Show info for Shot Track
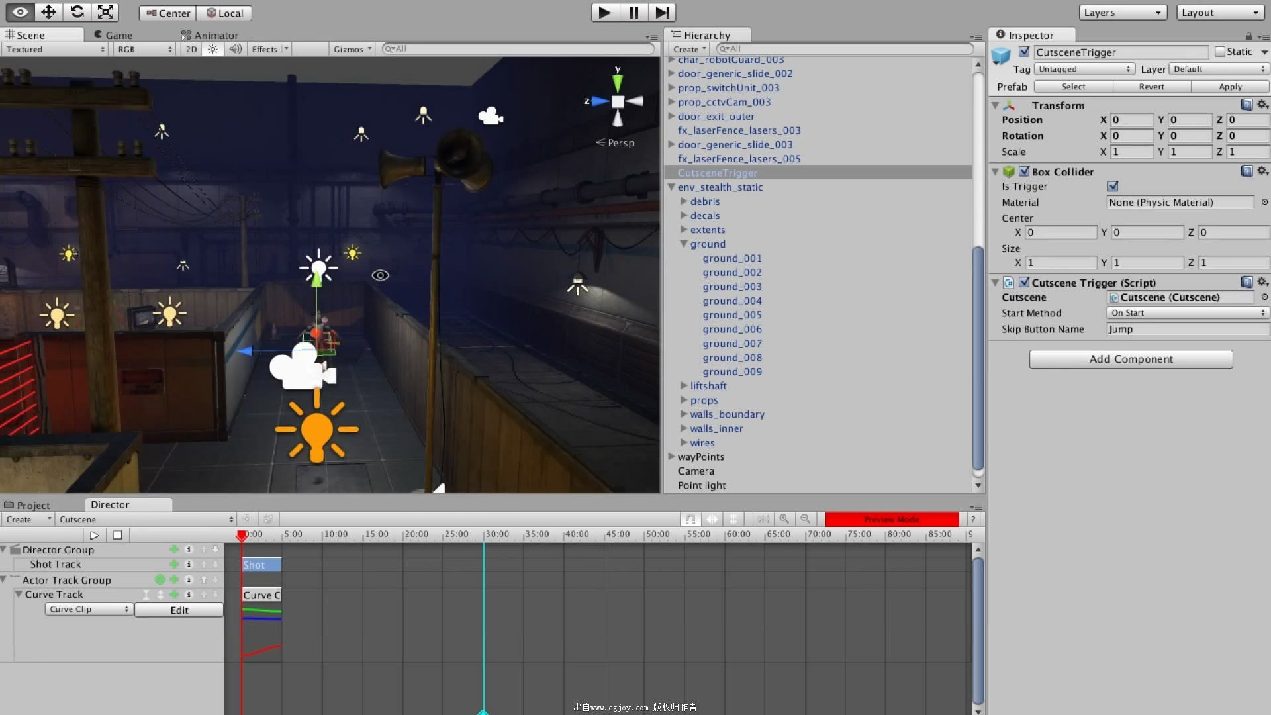This screenshot has width=1271, height=715. 189,564
